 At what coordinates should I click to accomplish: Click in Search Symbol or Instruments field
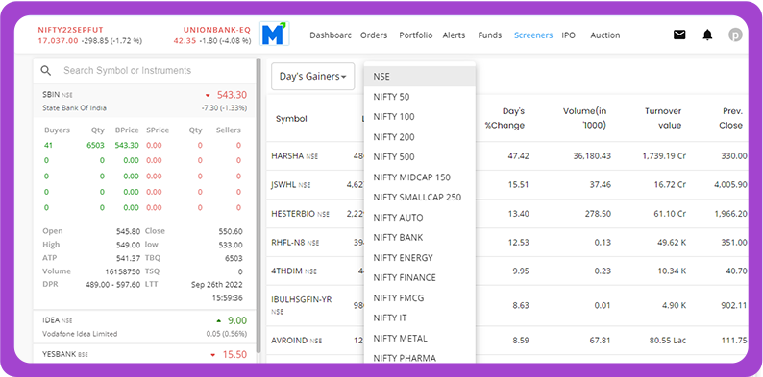click(144, 70)
